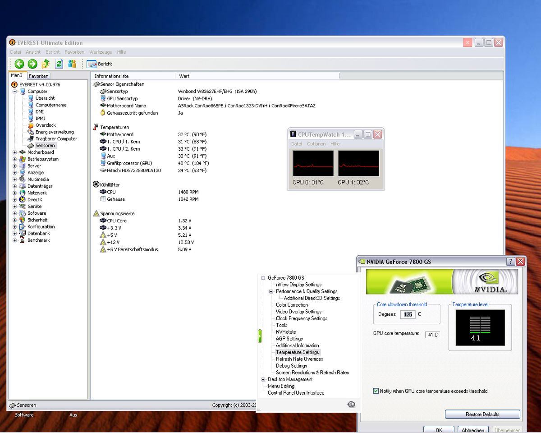Switch to the Favoriten tab in the sidebar
541x433 pixels.
click(x=39, y=76)
